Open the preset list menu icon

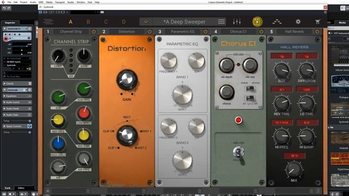click(x=221, y=22)
